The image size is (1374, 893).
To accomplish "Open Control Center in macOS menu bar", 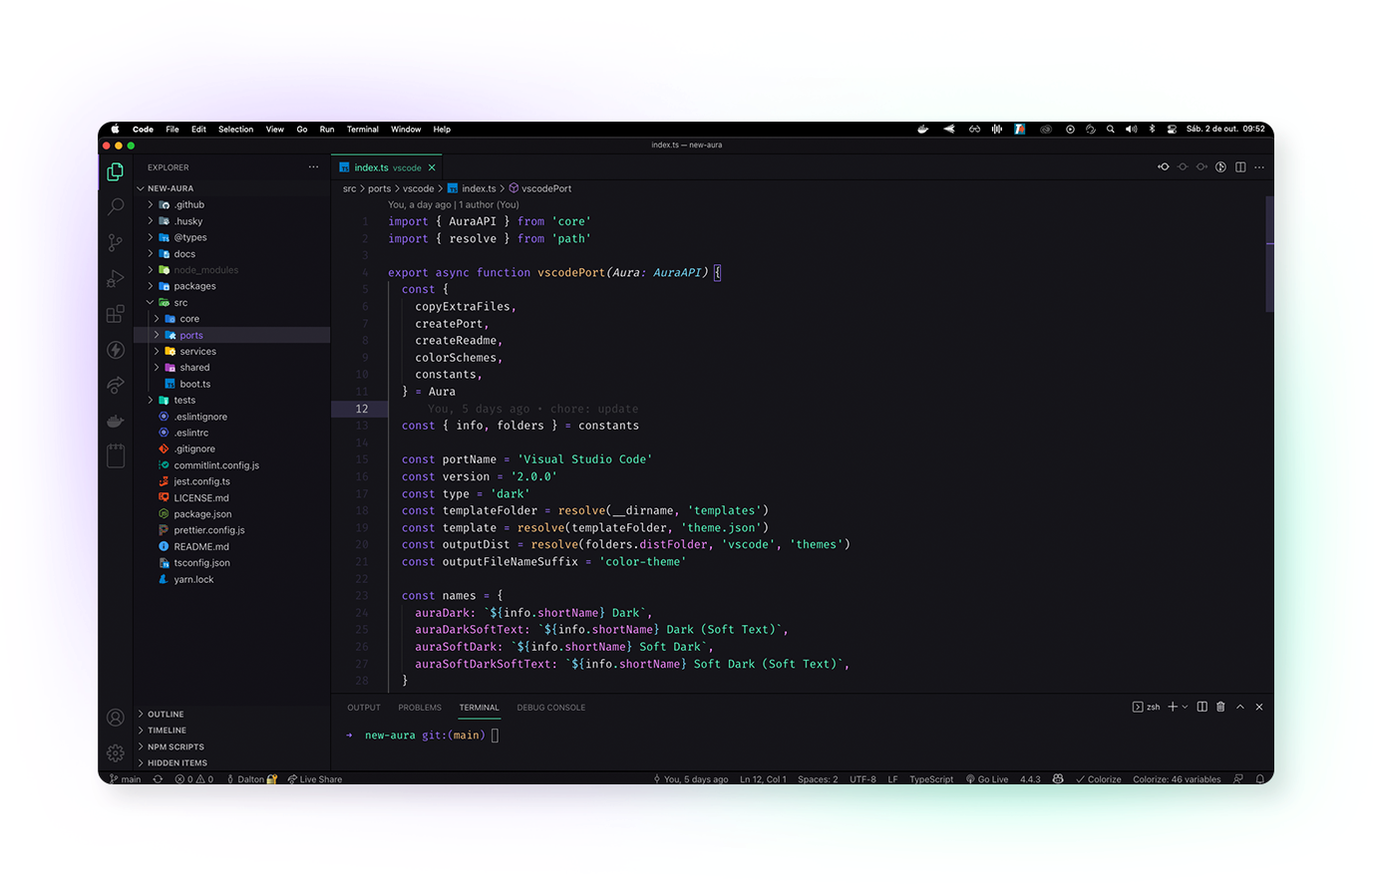I will click(1172, 130).
